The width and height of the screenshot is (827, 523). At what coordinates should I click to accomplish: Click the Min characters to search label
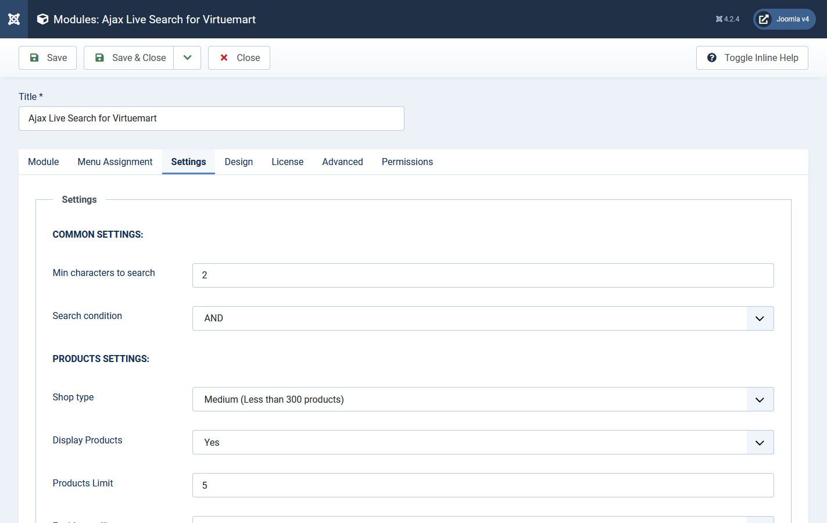(x=104, y=273)
